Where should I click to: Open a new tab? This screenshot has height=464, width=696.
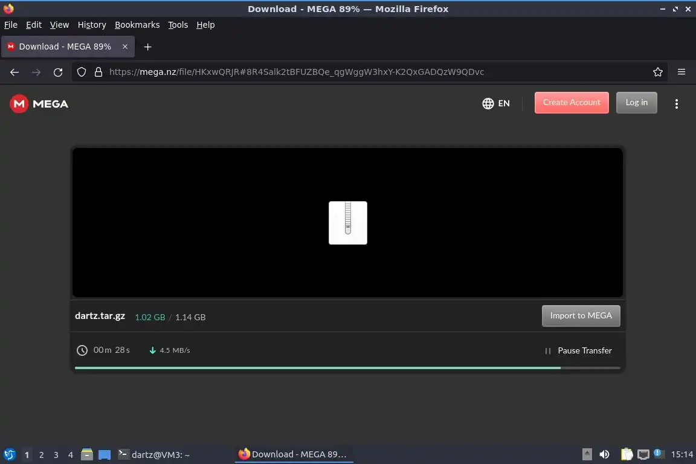(x=148, y=47)
